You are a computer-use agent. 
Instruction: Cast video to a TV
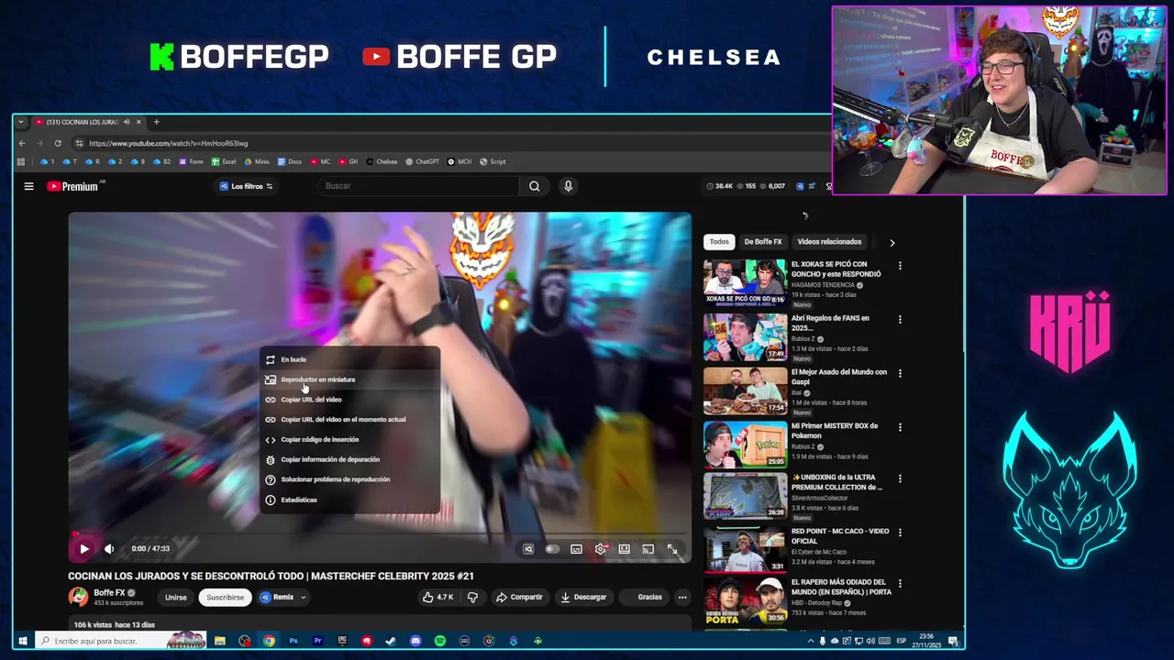648,549
